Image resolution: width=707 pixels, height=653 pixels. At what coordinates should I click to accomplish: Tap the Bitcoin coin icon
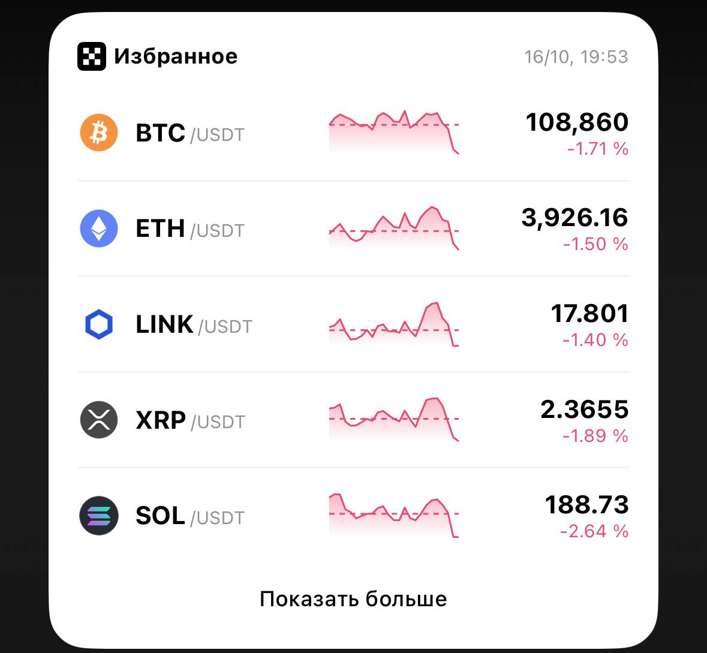pyautogui.click(x=99, y=133)
